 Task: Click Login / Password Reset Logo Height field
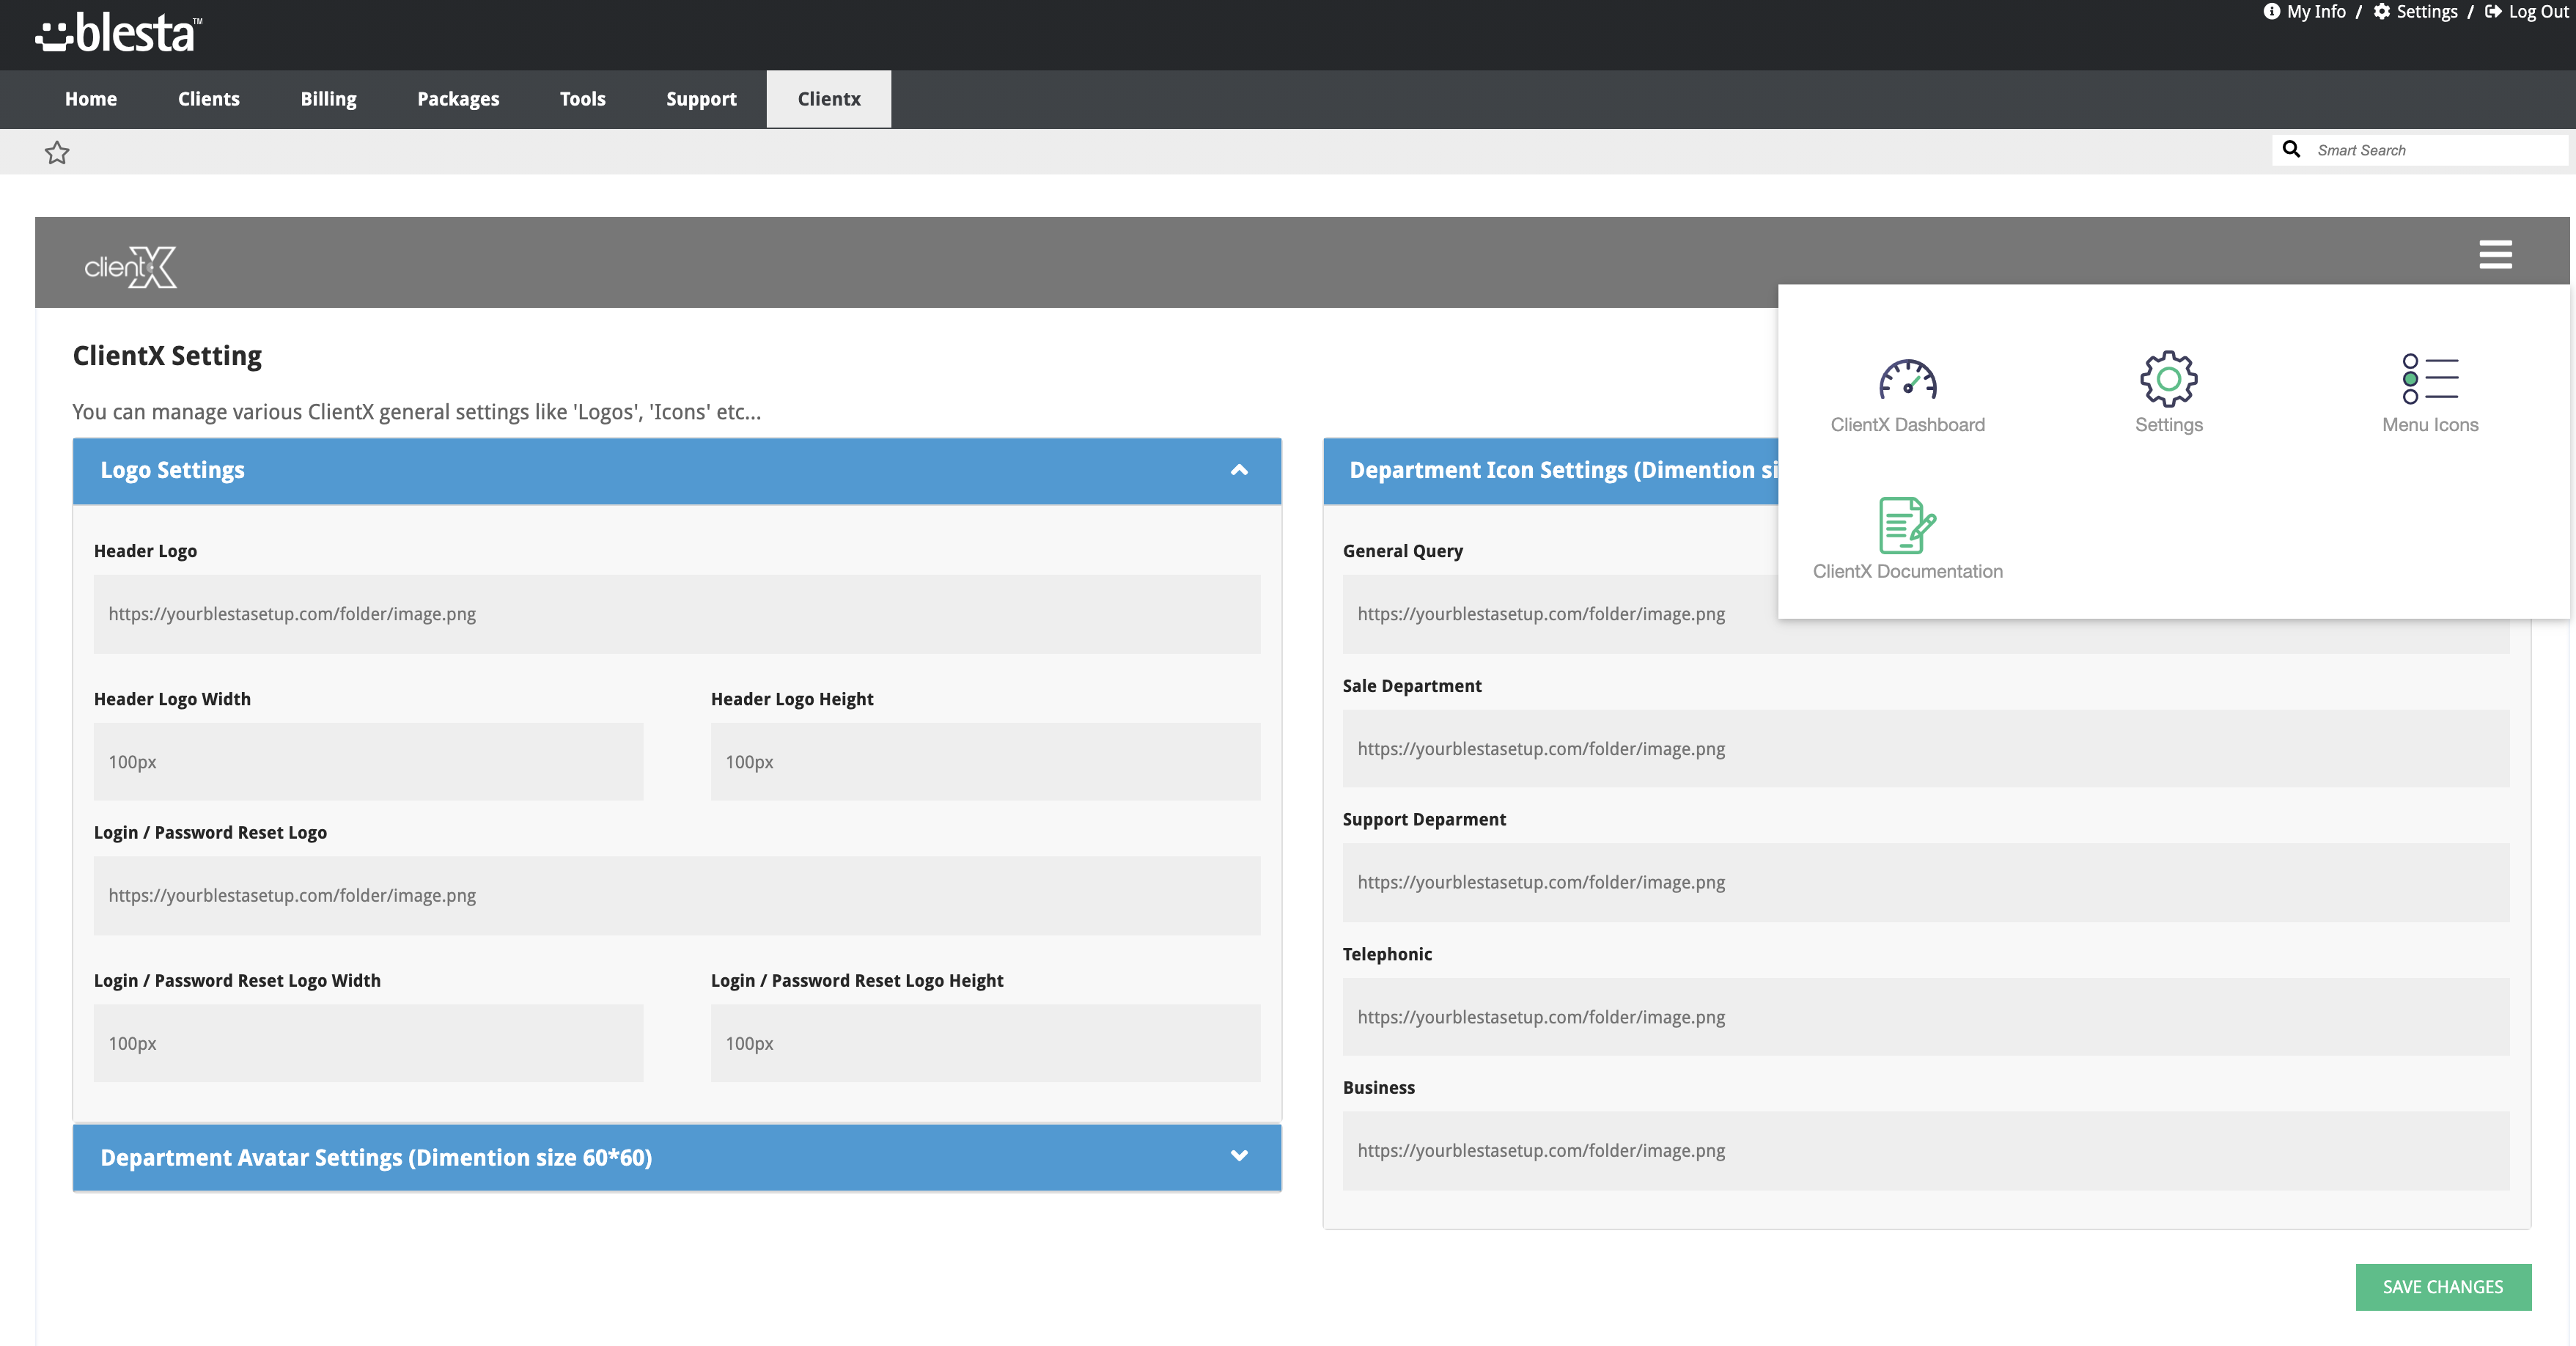click(985, 1043)
